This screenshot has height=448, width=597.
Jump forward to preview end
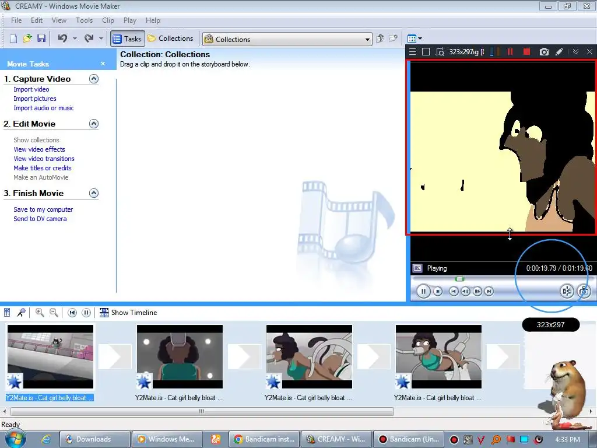[x=489, y=292]
